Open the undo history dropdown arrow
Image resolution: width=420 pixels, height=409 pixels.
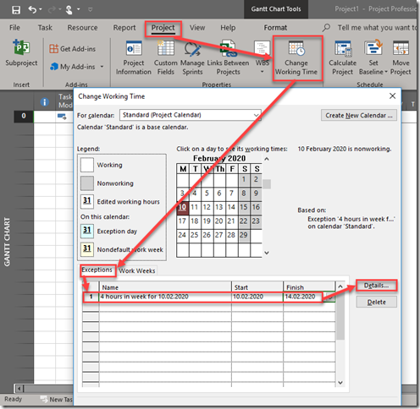[41, 9]
